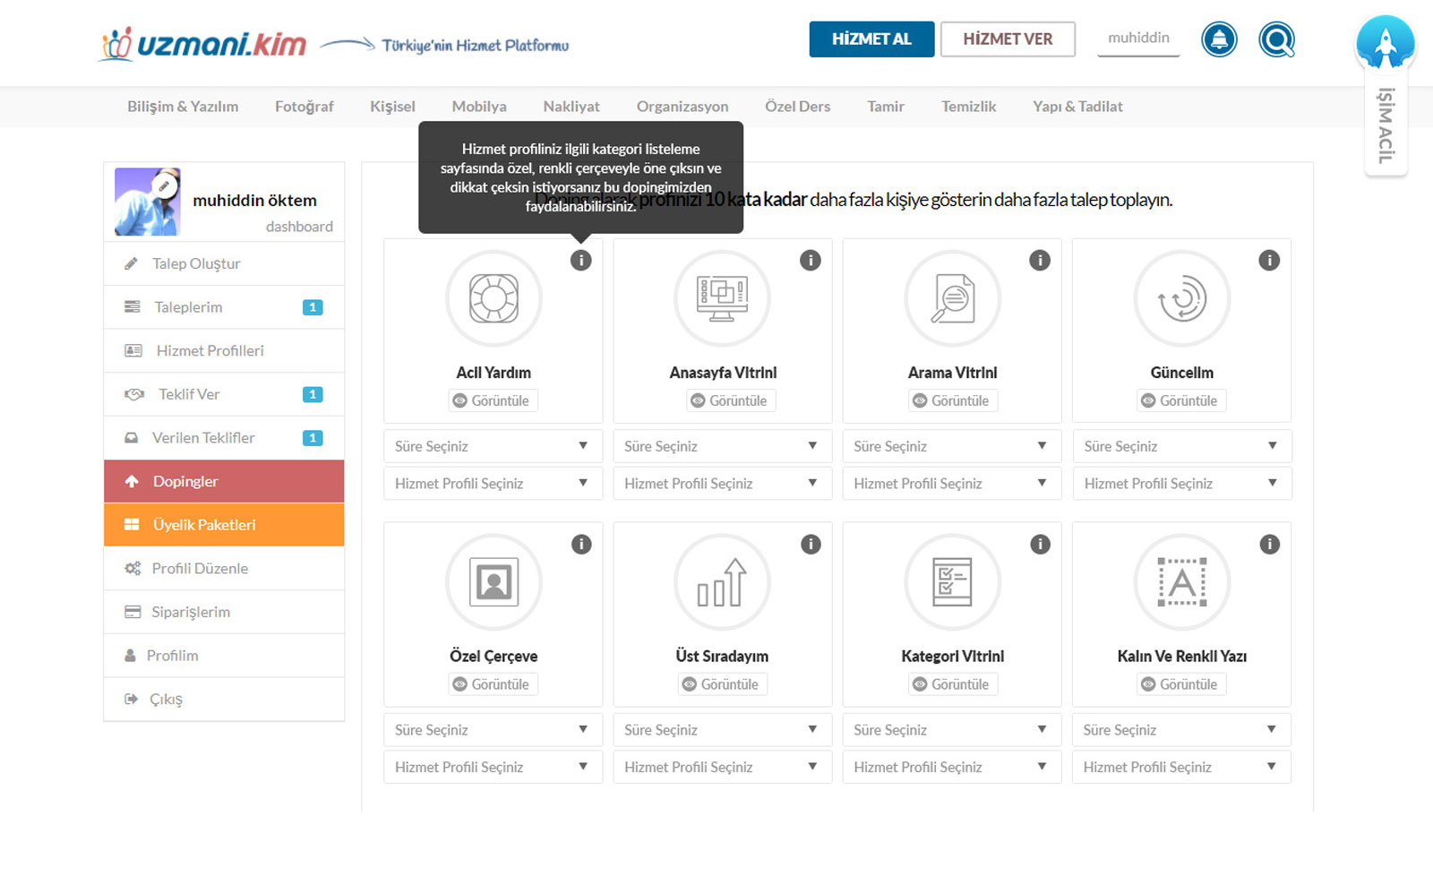Click the profile photo thumbnail
The image size is (1433, 894).
click(147, 202)
